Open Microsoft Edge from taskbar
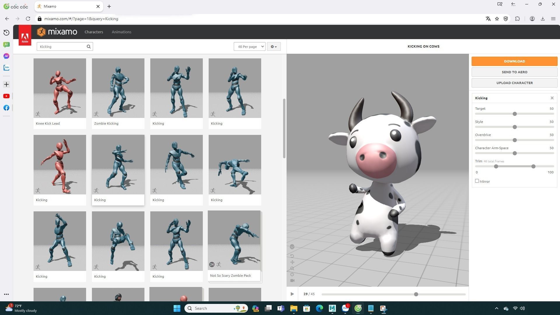The width and height of the screenshot is (560, 315). coord(319,308)
